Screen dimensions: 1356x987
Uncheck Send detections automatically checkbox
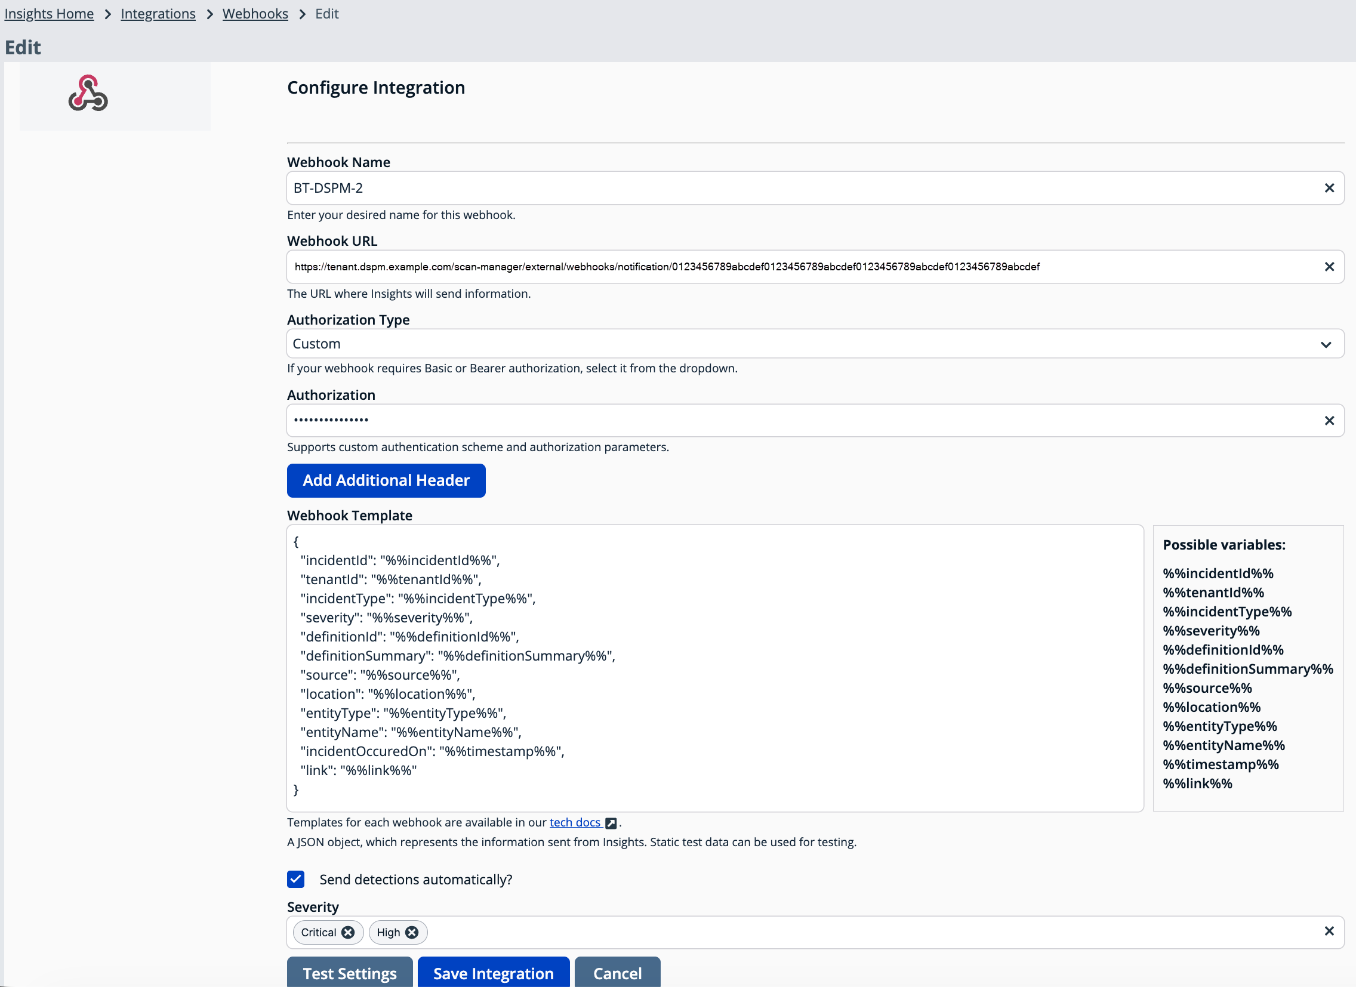296,879
